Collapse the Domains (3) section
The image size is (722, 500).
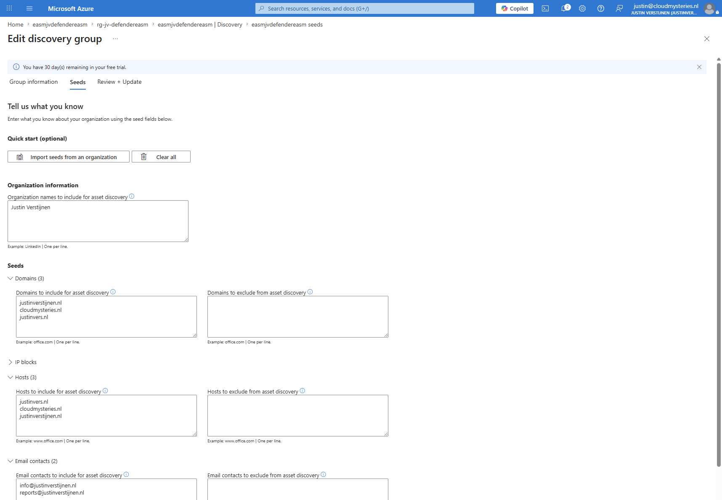(x=26, y=279)
